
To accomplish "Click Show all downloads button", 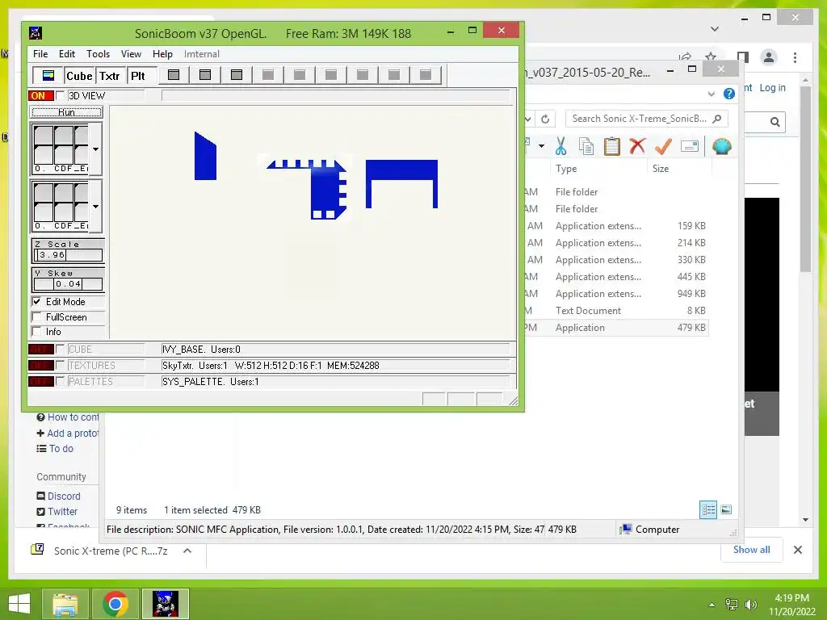I will pyautogui.click(x=751, y=549).
